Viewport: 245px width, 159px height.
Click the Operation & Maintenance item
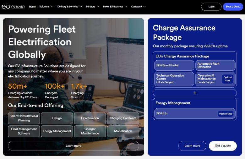point(215,79)
